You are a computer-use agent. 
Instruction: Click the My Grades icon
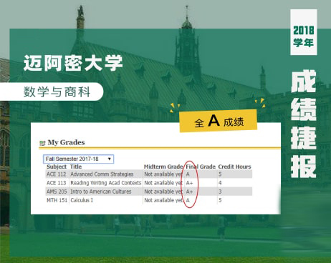42,143
